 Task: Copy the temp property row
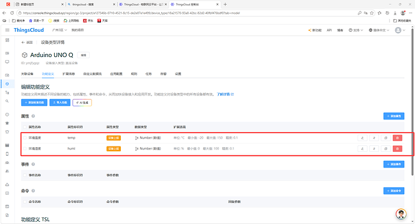coord(386,138)
